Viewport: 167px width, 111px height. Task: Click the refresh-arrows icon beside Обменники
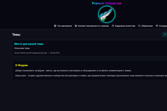click(139, 26)
